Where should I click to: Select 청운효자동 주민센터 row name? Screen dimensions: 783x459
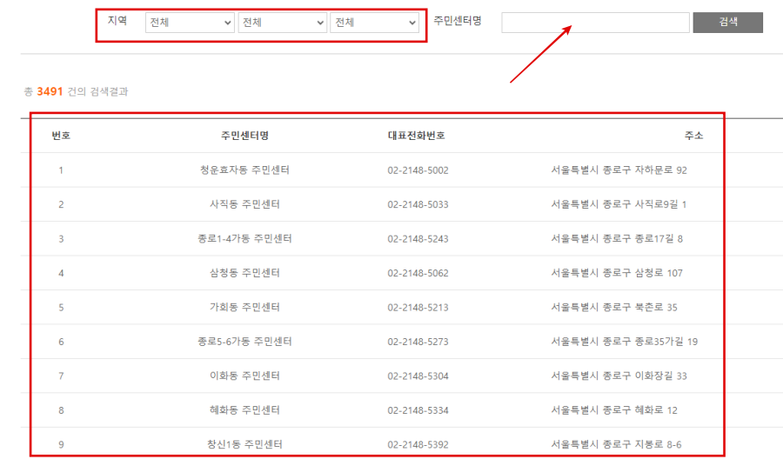click(244, 170)
